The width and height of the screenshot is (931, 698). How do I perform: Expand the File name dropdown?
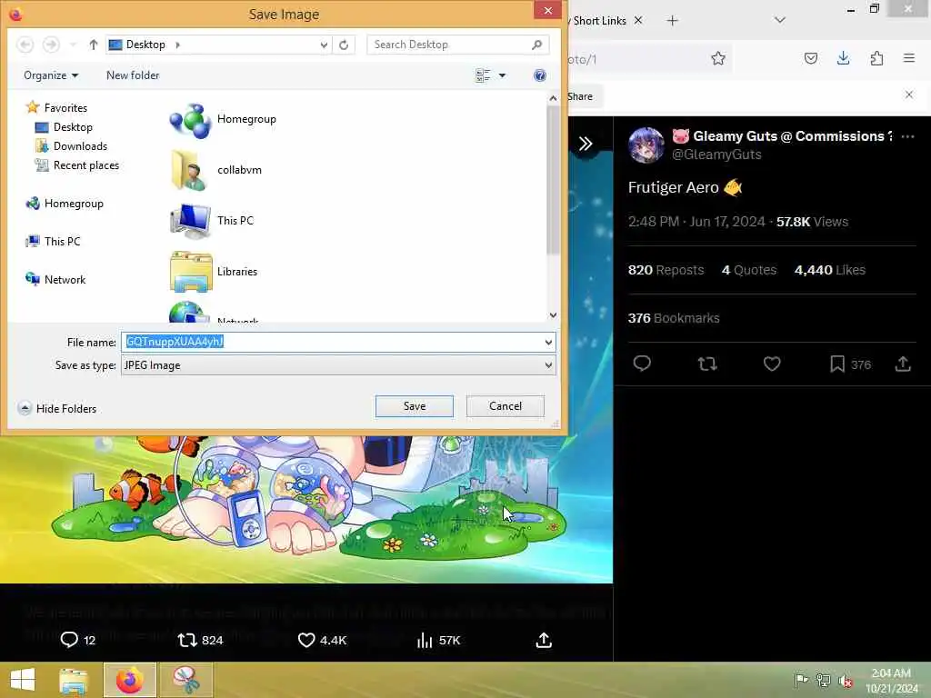click(548, 343)
